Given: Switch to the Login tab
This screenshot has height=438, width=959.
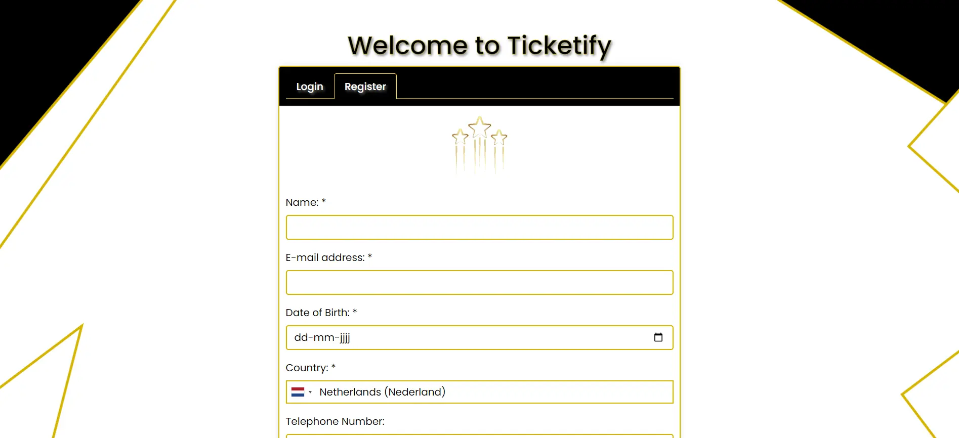Looking at the screenshot, I should point(309,86).
